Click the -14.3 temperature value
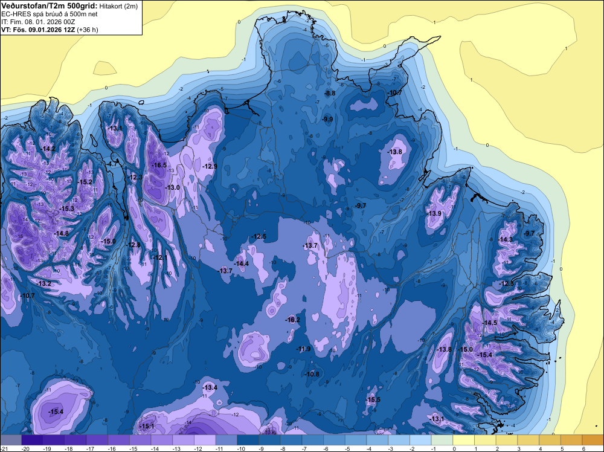This screenshot has width=604, height=452. [506, 240]
